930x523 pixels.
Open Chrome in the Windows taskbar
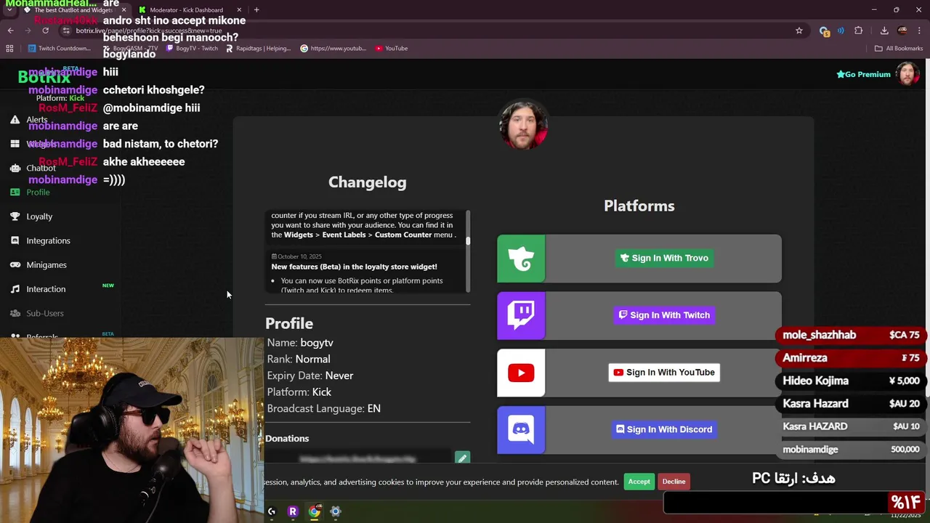click(x=314, y=511)
